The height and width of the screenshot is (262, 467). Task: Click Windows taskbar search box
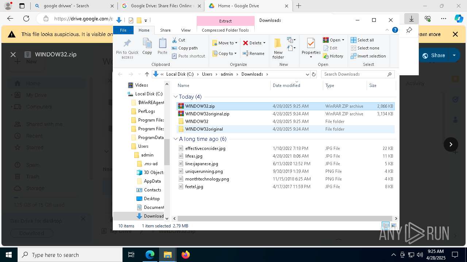pos(70,255)
